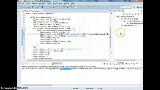Click the Outline horizontal scrollbar thumb
Viewport: 160px width, 90px height.
[x=125, y=60]
